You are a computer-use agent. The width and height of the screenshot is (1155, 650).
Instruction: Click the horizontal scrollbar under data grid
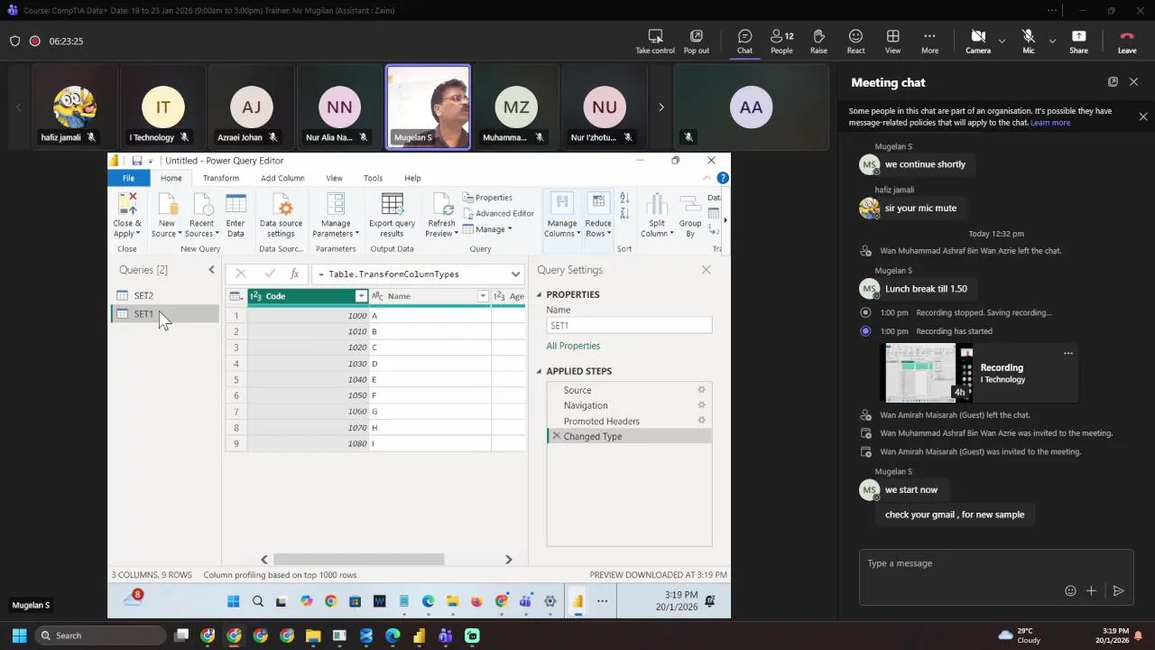(358, 559)
